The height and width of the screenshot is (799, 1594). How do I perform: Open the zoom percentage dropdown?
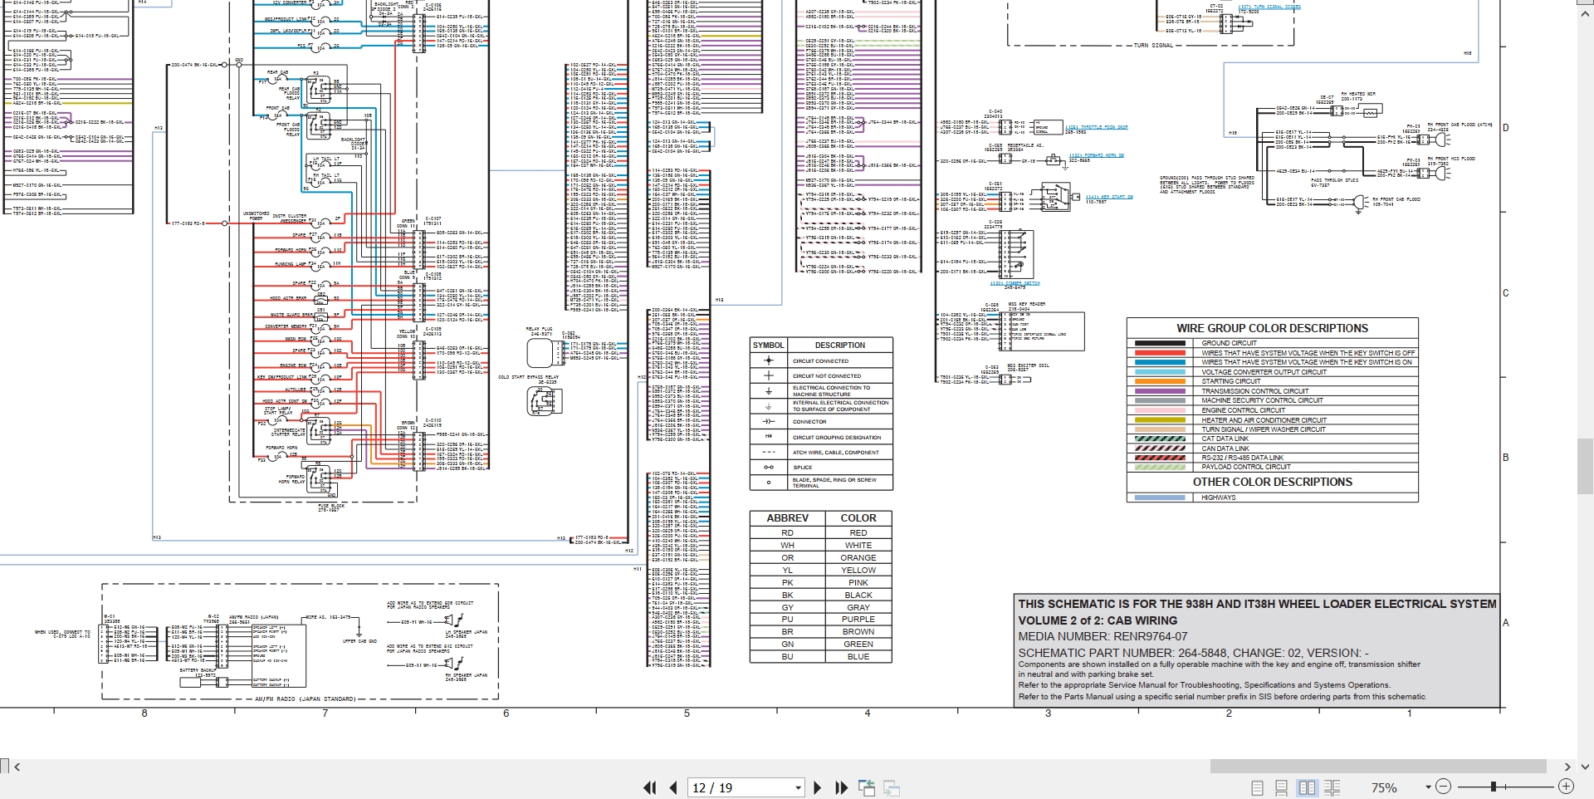point(1428,787)
